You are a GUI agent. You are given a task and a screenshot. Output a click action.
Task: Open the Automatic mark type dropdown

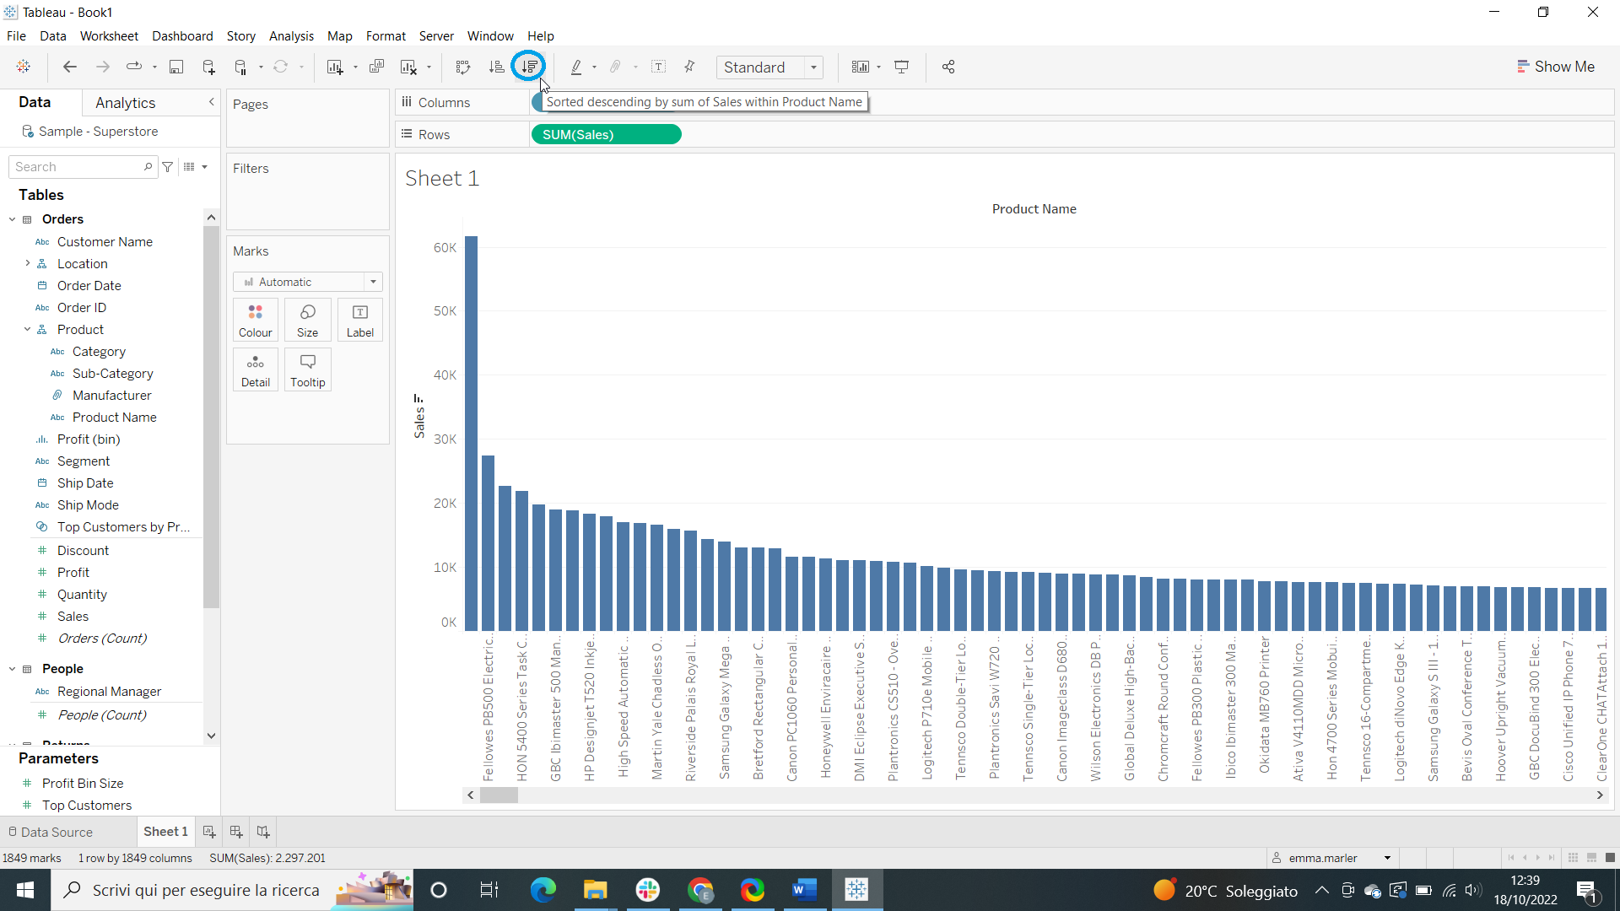[308, 282]
